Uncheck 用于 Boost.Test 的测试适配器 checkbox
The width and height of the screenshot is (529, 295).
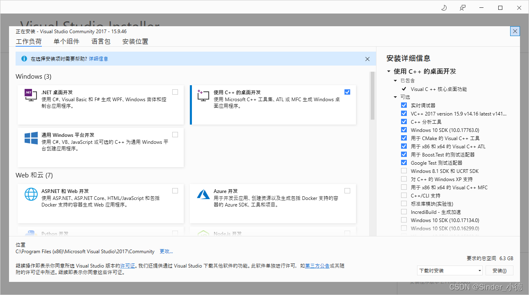(x=404, y=154)
